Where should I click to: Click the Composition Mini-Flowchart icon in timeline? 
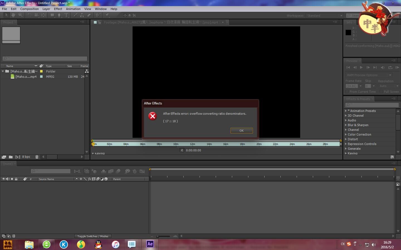(77, 171)
